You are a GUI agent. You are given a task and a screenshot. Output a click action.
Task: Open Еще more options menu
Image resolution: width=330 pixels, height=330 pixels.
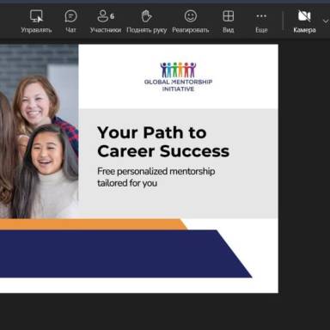click(261, 21)
